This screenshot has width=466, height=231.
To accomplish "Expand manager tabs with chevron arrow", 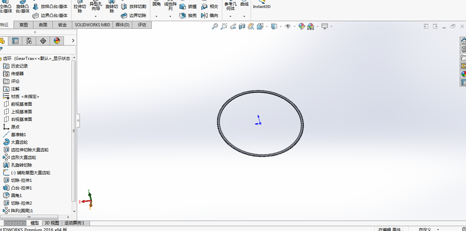I will coord(73,41).
